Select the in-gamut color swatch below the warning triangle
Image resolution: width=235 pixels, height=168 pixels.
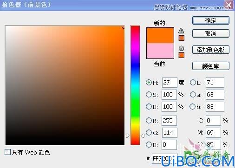182,38
